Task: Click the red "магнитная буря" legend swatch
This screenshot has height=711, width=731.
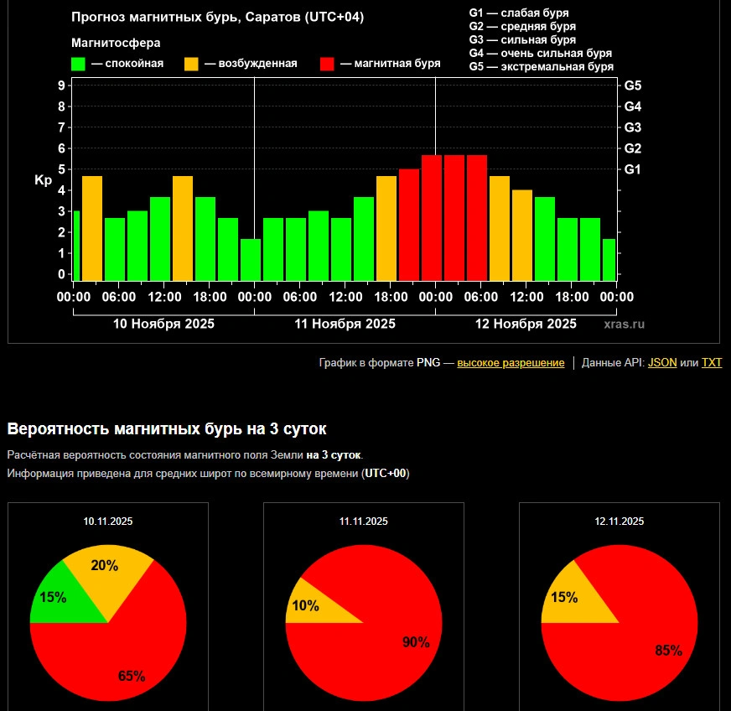Action: coord(328,64)
